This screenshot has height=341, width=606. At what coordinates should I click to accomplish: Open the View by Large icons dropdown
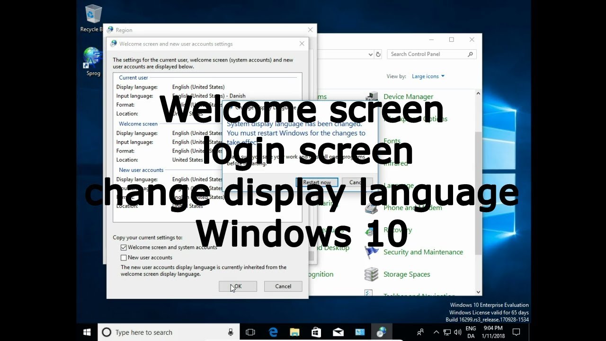pos(428,76)
